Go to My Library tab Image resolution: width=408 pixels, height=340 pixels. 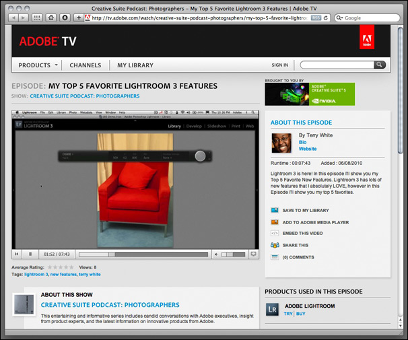pos(135,65)
